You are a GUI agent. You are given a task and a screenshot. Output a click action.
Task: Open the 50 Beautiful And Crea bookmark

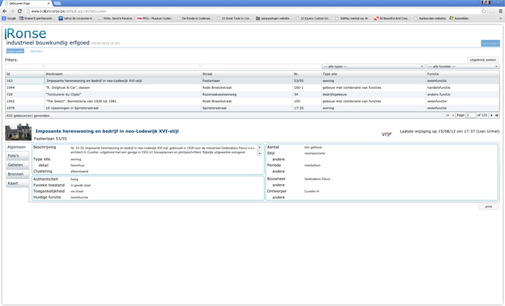392,18
